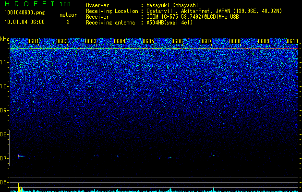Click the Ovserver label in header
This screenshot has width=302, height=192.
coord(97,5)
